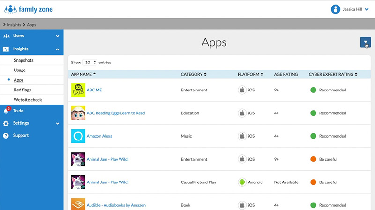Collapse the Insights sidebar section
This screenshot has width=375, height=210.
point(57,49)
